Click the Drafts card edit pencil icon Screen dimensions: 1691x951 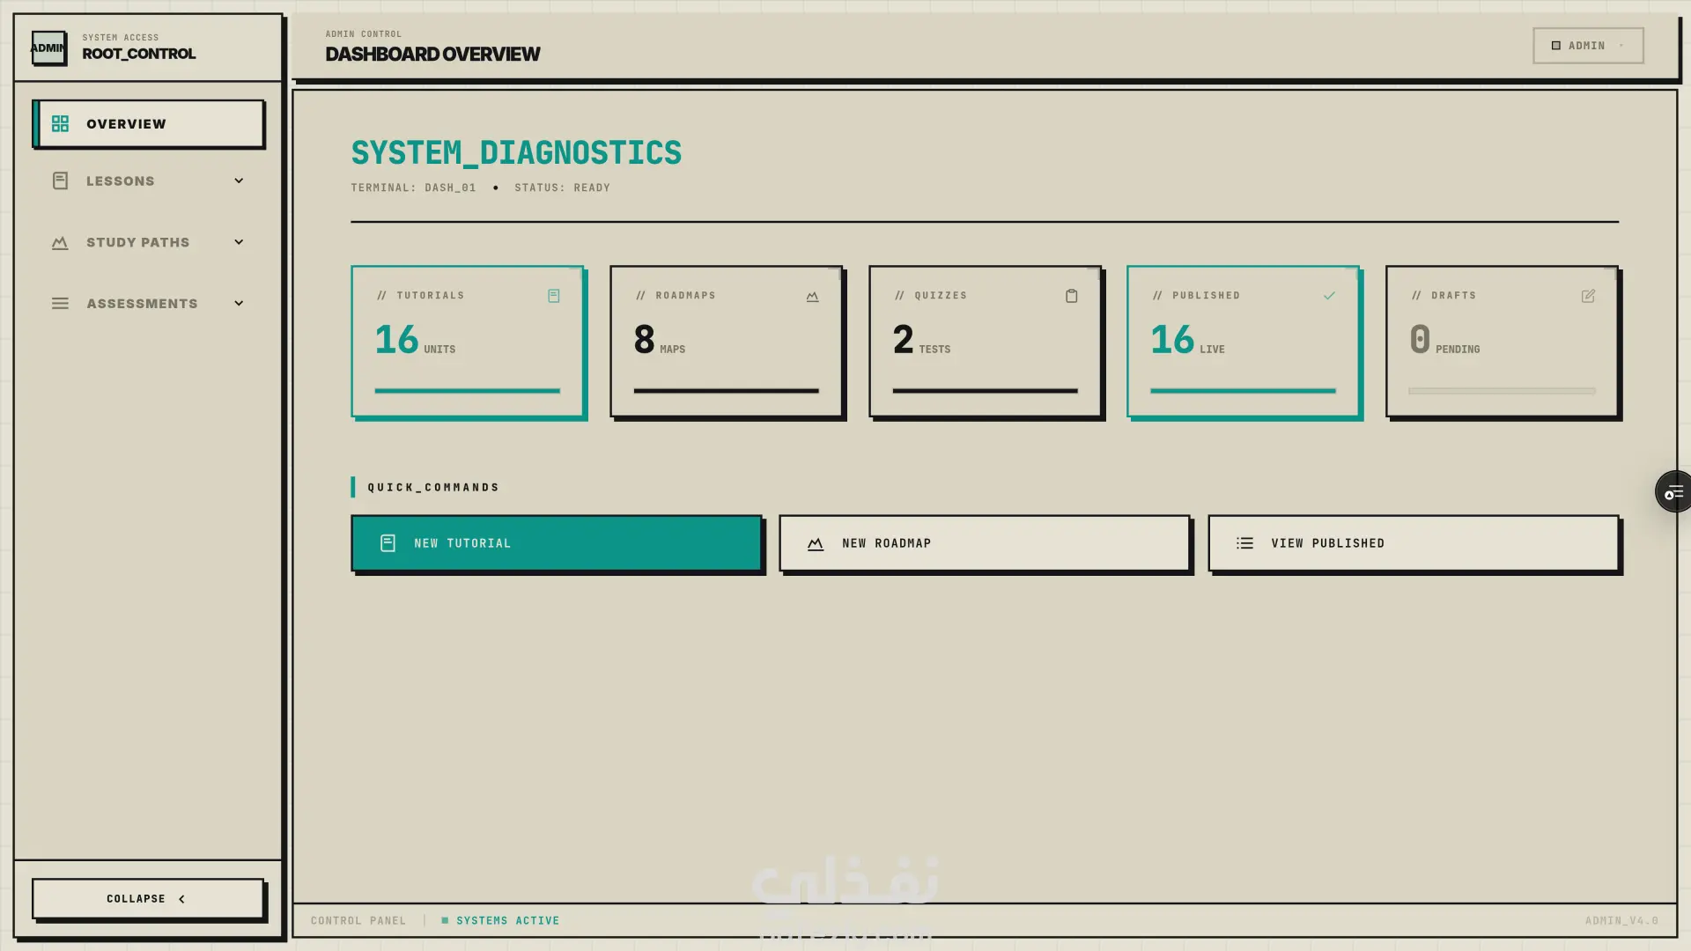[1588, 296]
